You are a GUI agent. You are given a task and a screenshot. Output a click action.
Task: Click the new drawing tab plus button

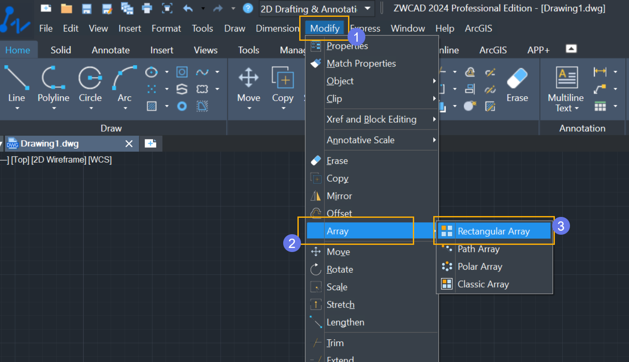tap(150, 144)
